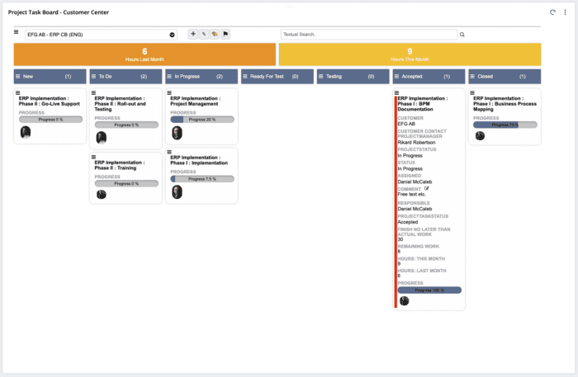Open the vertical three-dot options menu
The height and width of the screenshot is (377, 578).
click(565, 12)
